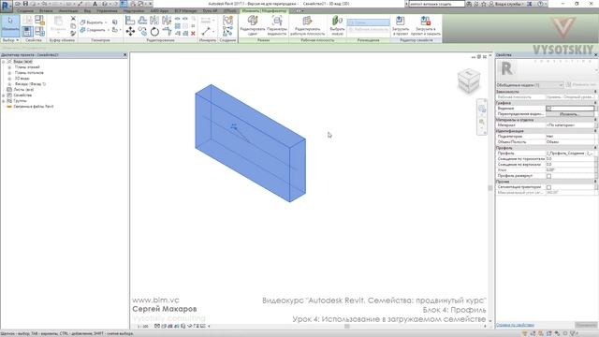
Task: Click Pick New host button in ribbon
Action: (x=337, y=25)
